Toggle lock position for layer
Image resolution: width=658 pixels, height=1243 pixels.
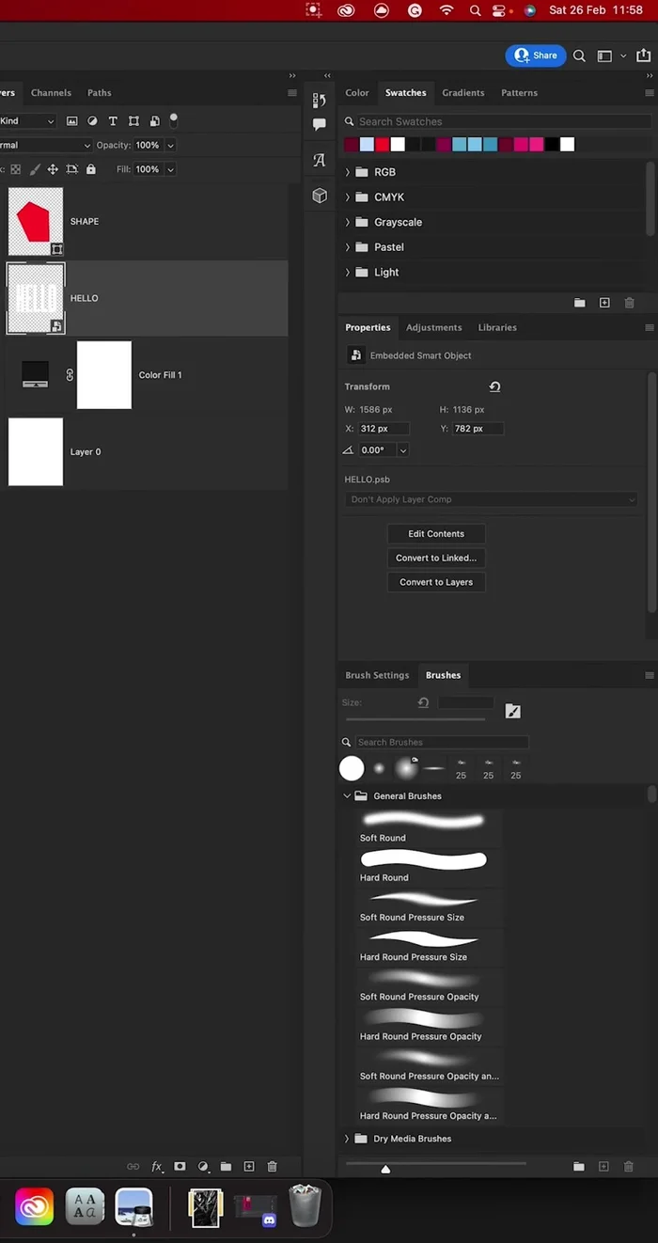pos(53,169)
